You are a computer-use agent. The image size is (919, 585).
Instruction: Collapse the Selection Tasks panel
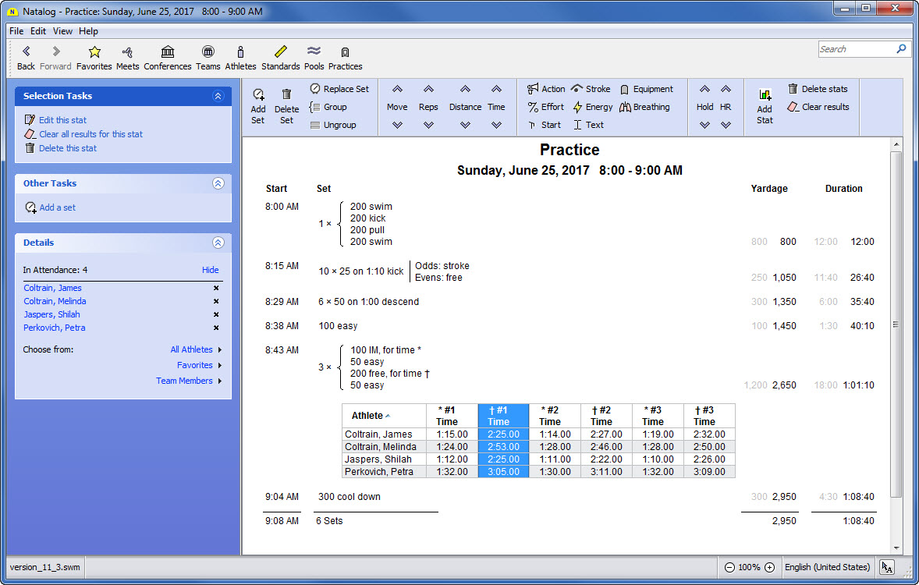pos(218,96)
